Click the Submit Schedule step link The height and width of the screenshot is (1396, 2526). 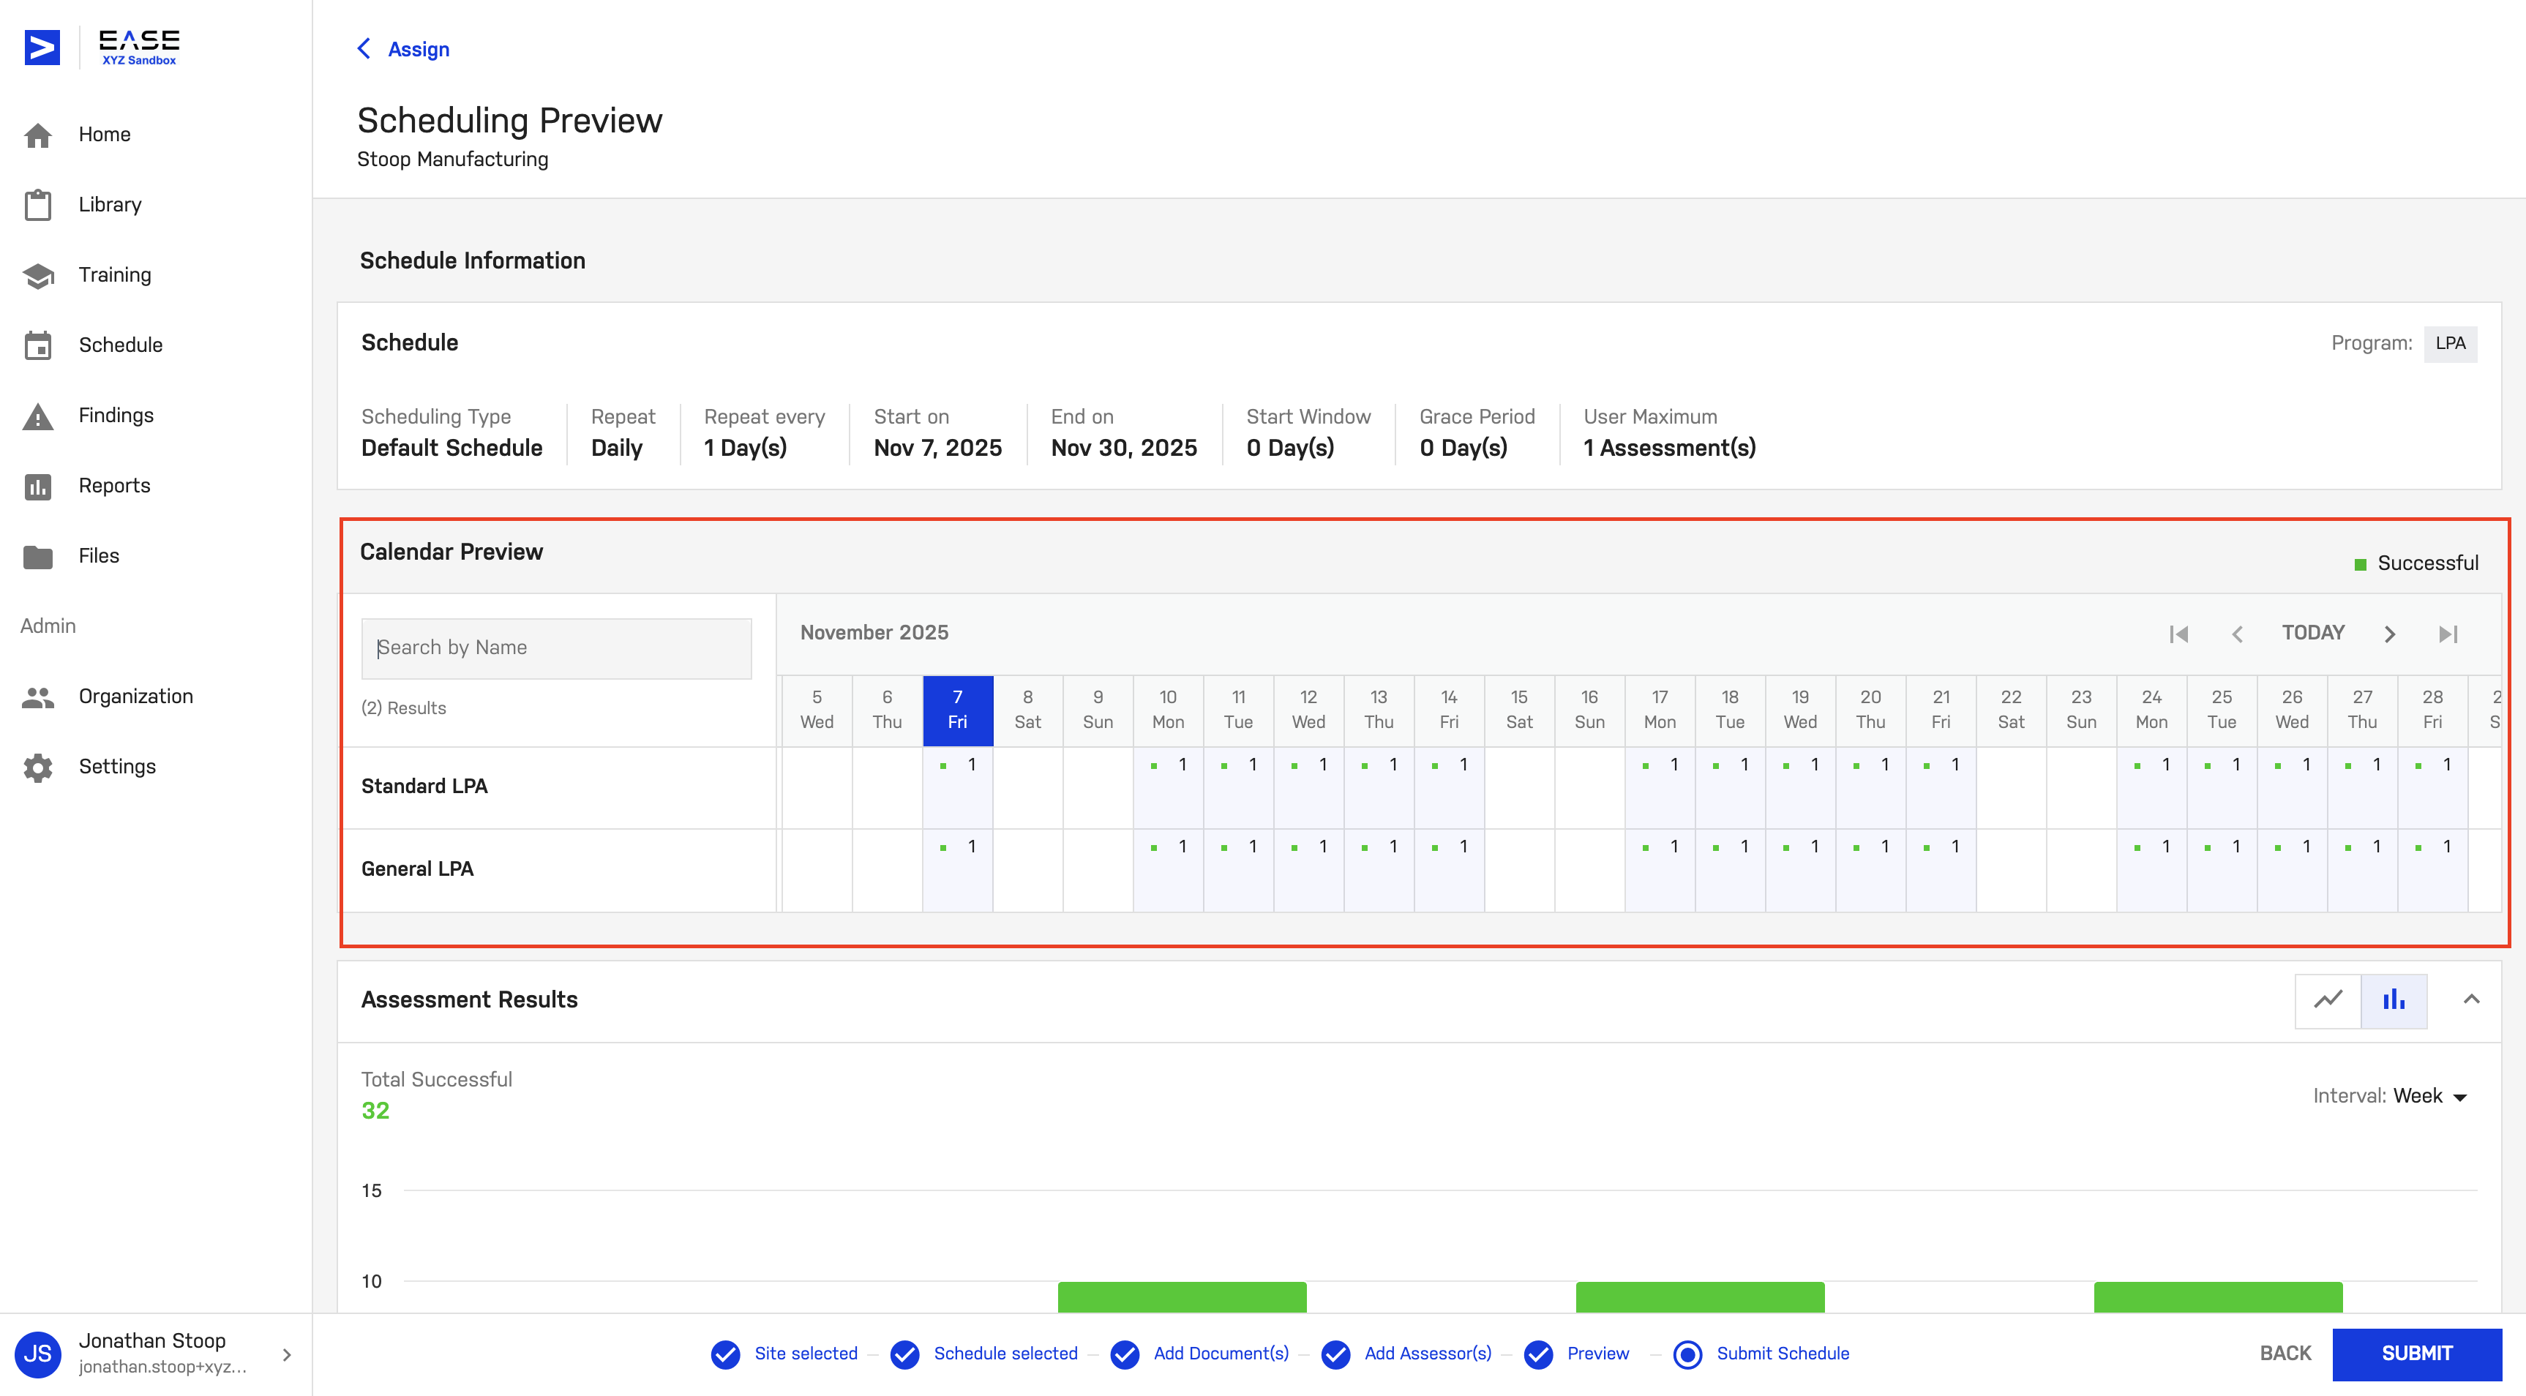(1783, 1354)
